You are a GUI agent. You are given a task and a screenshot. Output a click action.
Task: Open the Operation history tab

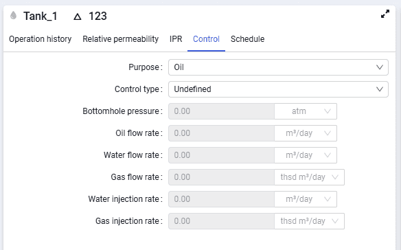click(x=40, y=39)
